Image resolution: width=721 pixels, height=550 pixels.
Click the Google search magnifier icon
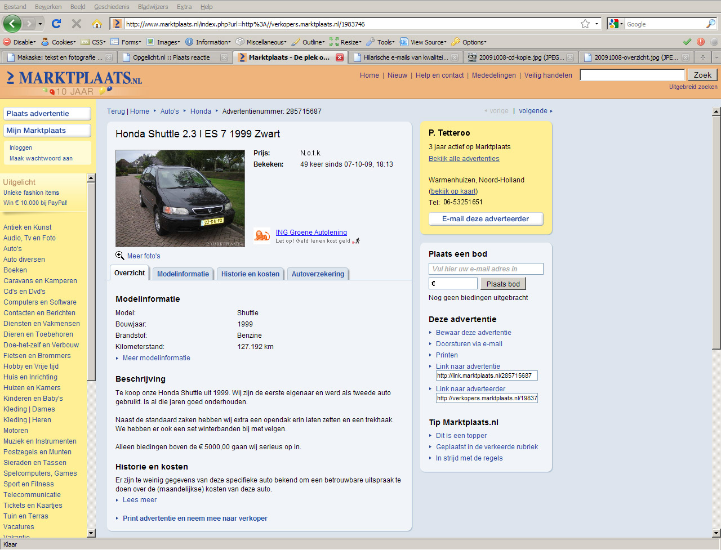coord(710,24)
